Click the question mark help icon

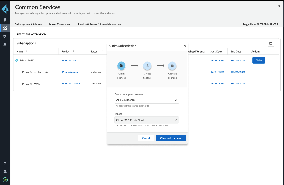[5, 164]
